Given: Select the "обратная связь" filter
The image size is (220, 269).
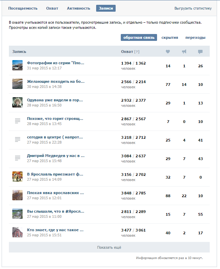Looking at the screenshot, I should 139,37.
